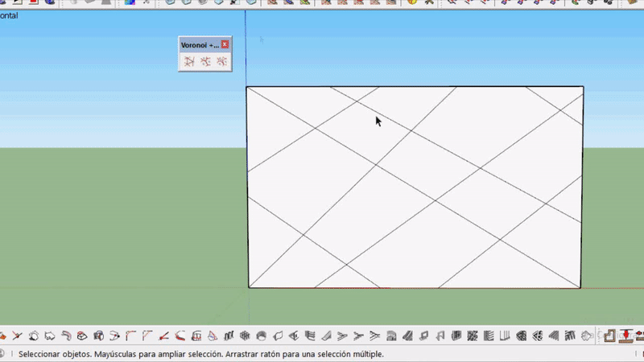This screenshot has height=362, width=644.
Task: Select the rounded corner arc icon
Action: tap(131, 336)
